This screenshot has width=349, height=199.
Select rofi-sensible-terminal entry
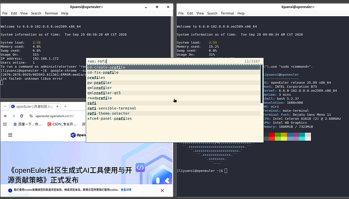173,108
